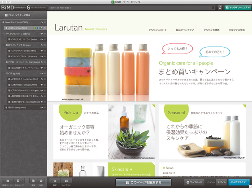Toggle eye icon for ラルタンについて (about) folder
252x188 pixels.
click(42, 34)
